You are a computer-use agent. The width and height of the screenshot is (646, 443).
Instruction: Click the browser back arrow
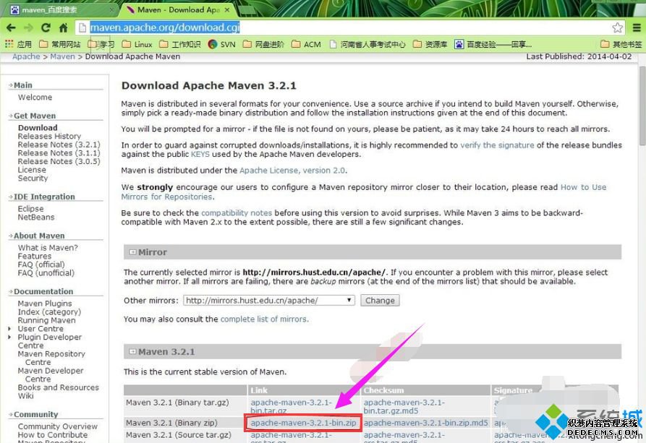(11, 27)
